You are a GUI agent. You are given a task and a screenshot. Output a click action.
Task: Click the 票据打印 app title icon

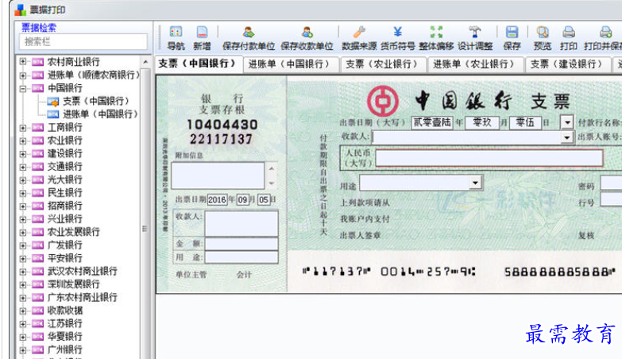(20, 10)
